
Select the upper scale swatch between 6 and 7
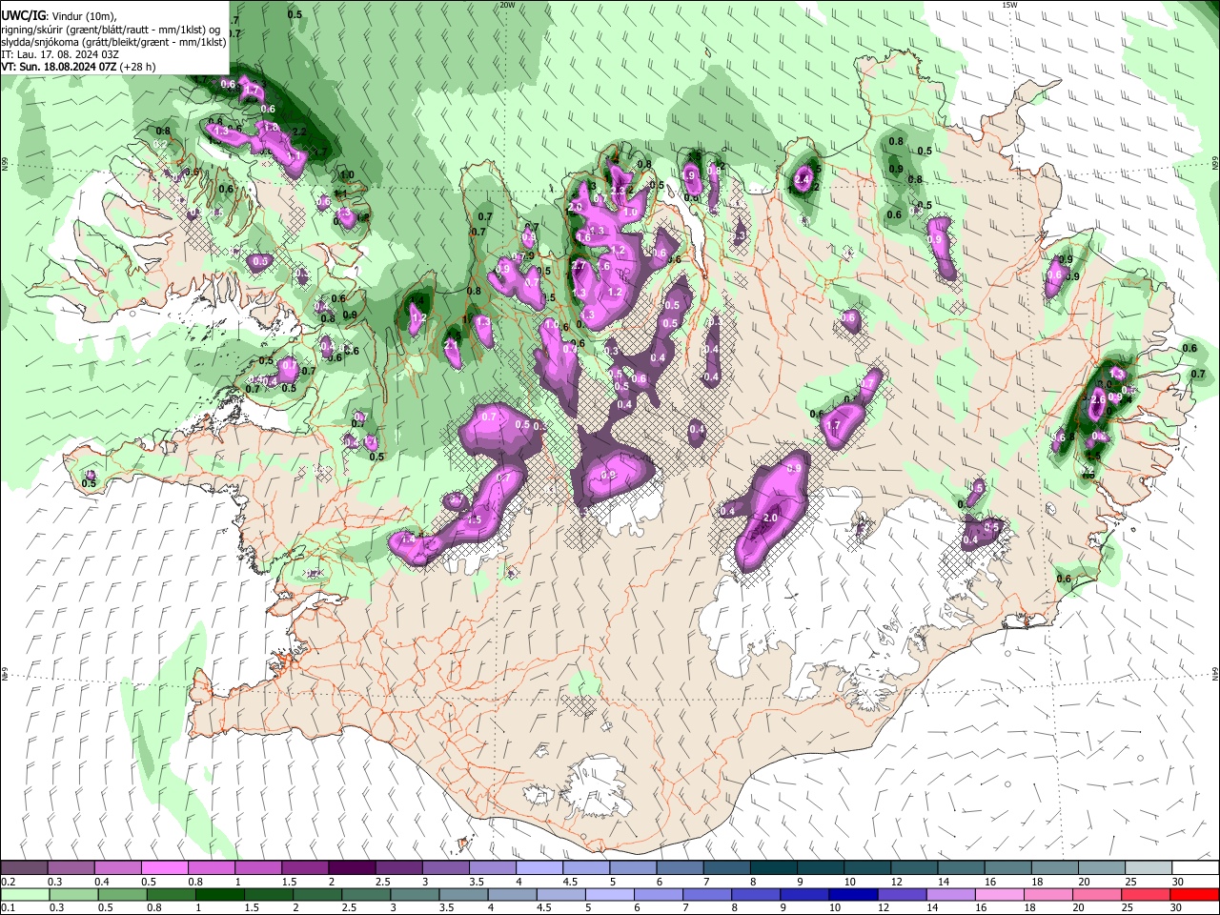681,868
